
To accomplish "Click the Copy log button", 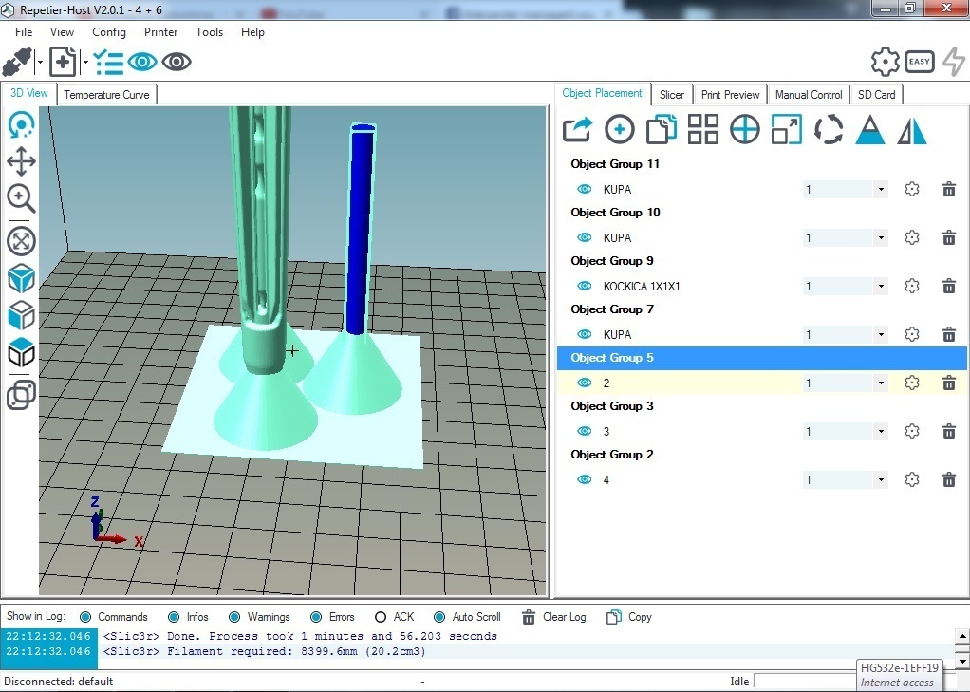I will pos(629,617).
